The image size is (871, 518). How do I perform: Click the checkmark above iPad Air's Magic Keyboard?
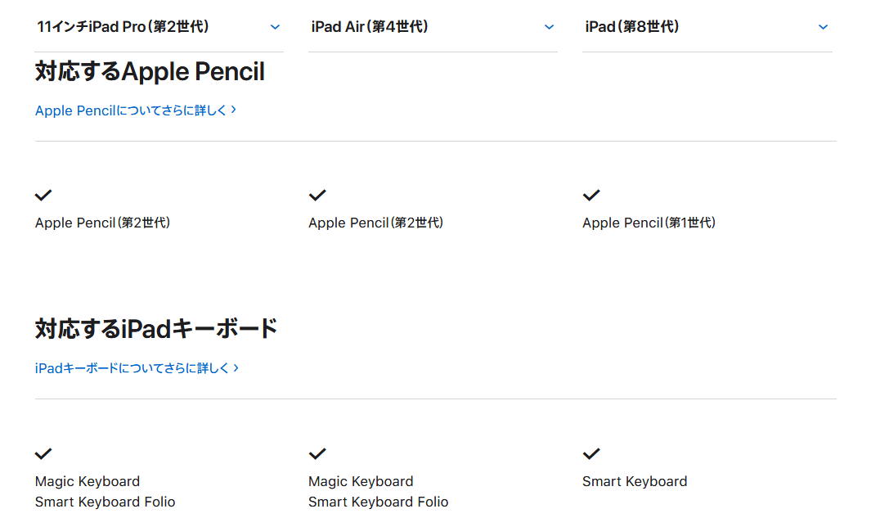(317, 453)
